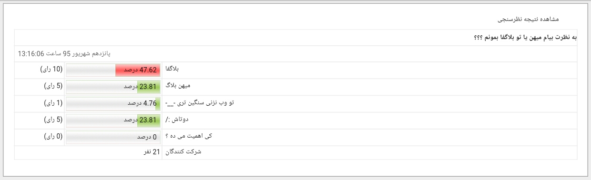
Task: Click the کی اهمیت می ده ؟ label
Action: coord(188,136)
